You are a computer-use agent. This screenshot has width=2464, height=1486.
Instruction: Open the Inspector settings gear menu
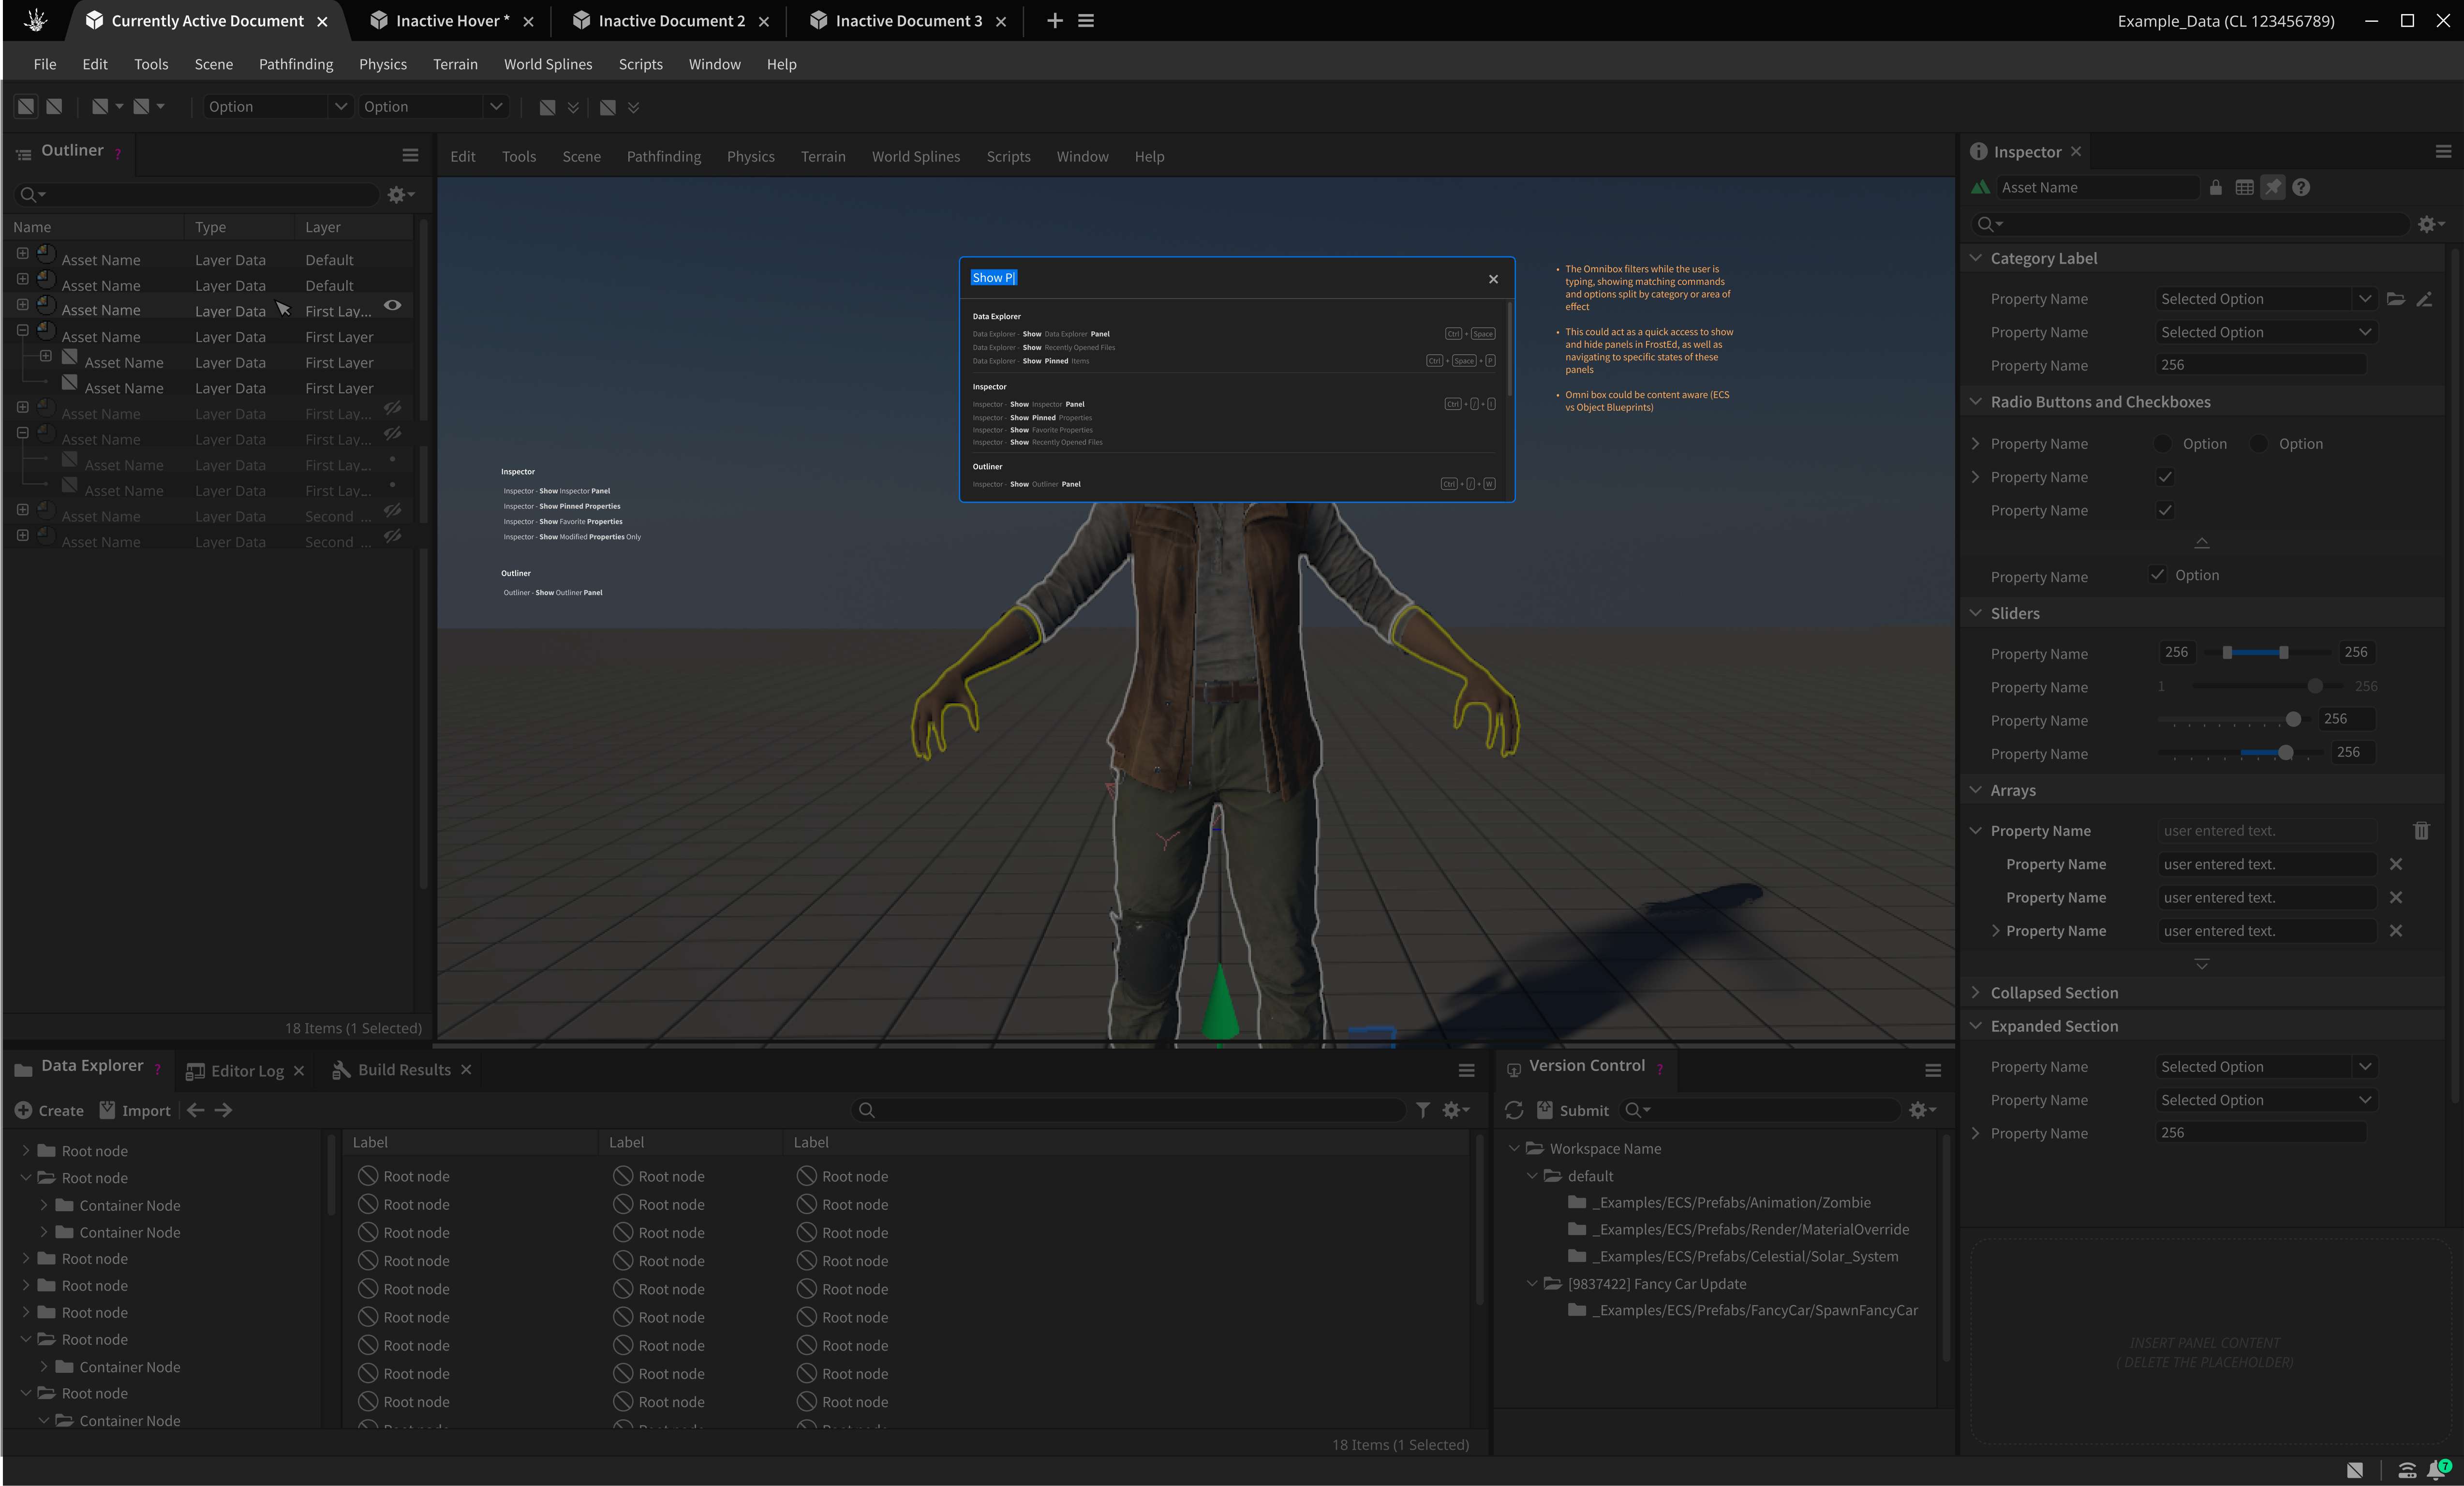(2430, 224)
